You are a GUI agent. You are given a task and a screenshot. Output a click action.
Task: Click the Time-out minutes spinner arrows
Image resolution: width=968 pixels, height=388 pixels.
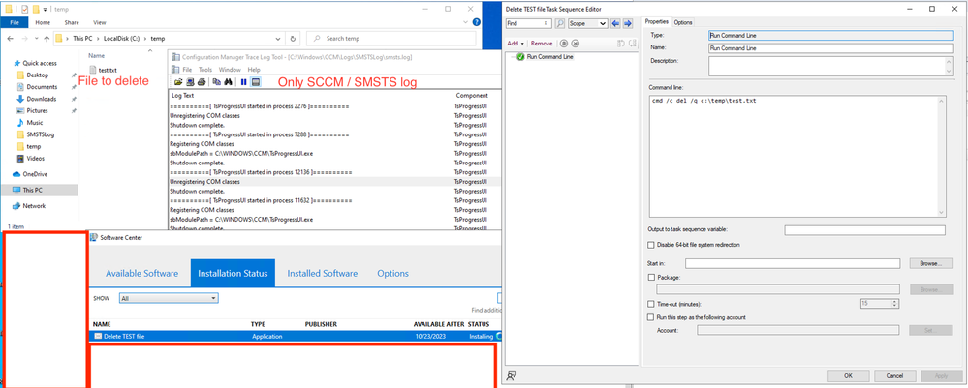click(x=895, y=304)
